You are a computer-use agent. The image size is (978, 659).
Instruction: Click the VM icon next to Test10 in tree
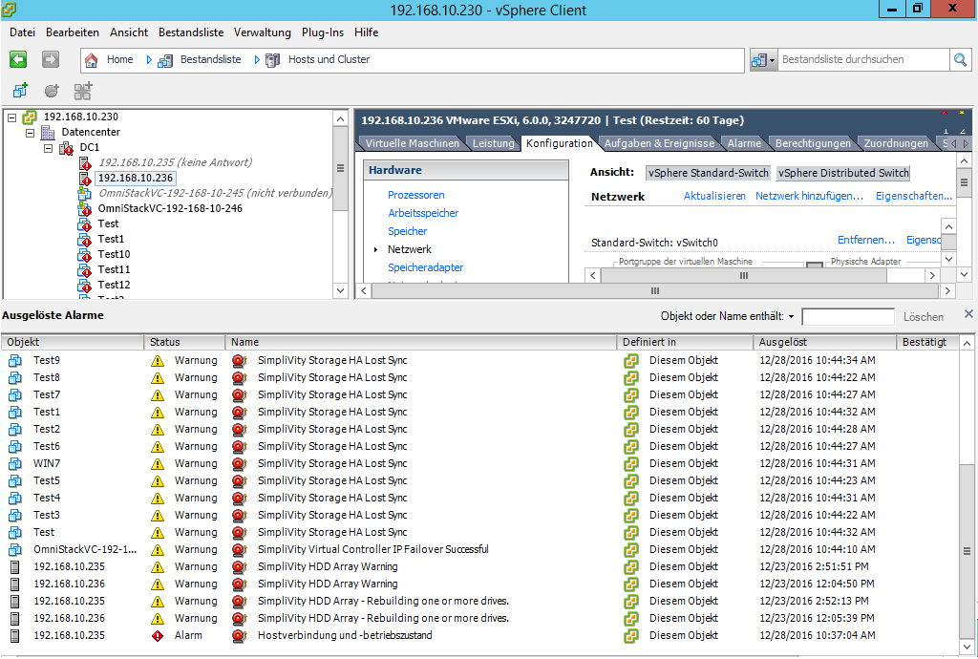(85, 254)
